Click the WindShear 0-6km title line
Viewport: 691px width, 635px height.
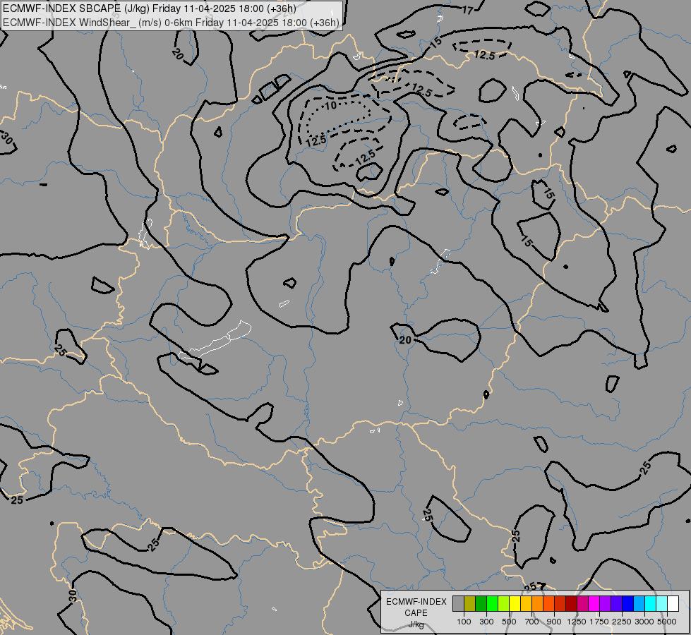pyautogui.click(x=171, y=22)
